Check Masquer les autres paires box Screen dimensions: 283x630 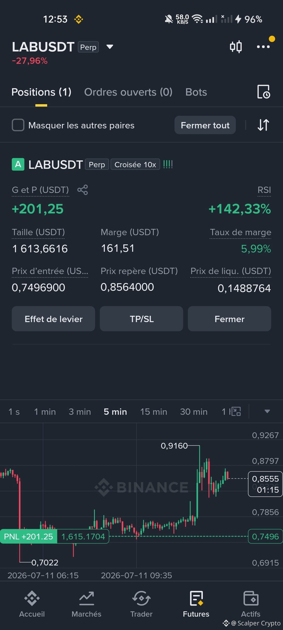[18, 125]
